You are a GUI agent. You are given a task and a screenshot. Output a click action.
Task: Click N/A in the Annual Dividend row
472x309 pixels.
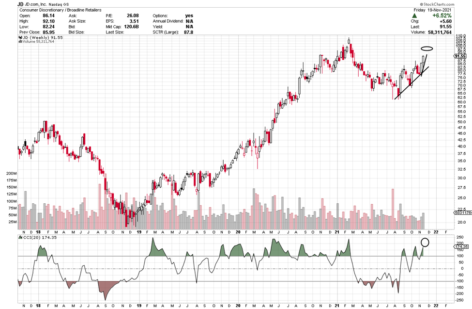coord(189,21)
